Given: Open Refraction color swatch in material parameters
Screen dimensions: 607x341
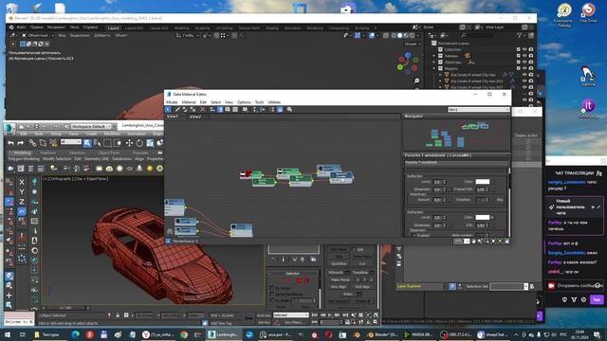Looking at the screenshot, I should coord(483,217).
